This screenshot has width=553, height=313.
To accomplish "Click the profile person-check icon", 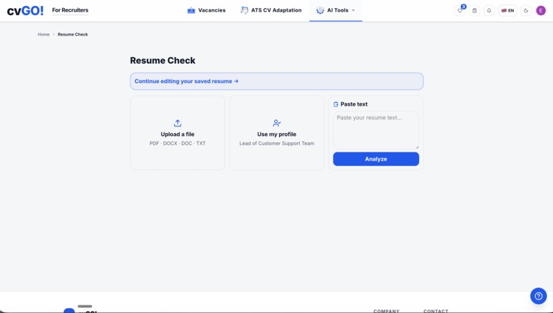I will [277, 123].
